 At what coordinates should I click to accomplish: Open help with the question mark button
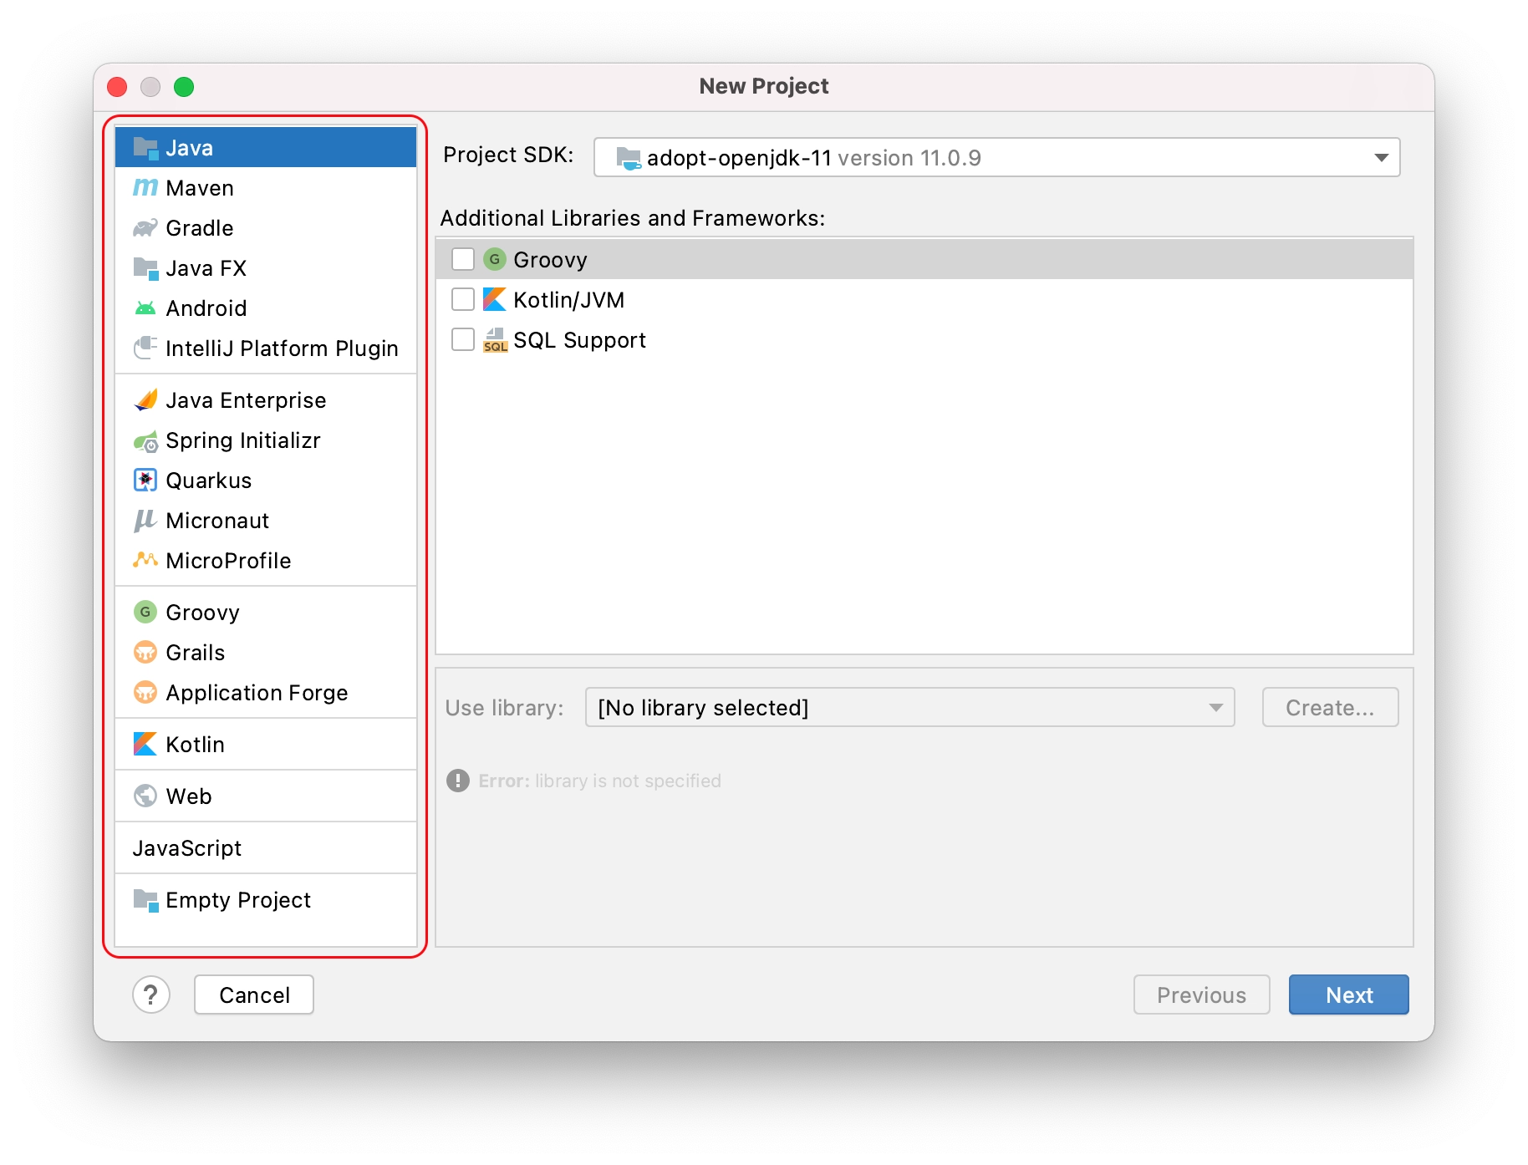coord(151,995)
